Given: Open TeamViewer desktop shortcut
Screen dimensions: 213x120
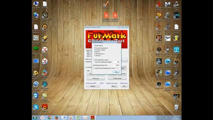Looking at the screenshot, I should [x=36, y=97].
